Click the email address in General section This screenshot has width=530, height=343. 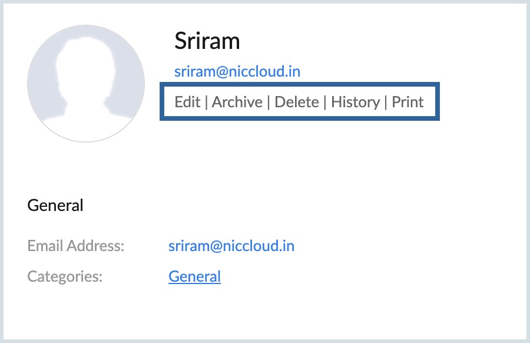pos(231,246)
